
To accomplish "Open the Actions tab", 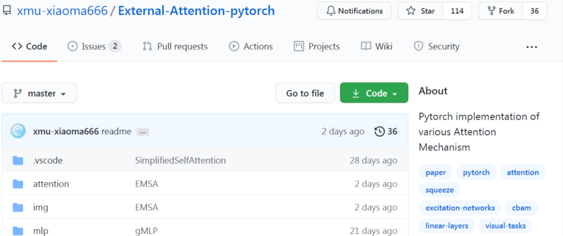I will [251, 46].
